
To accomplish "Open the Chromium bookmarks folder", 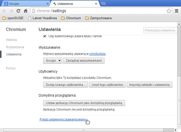I will (71, 18).
